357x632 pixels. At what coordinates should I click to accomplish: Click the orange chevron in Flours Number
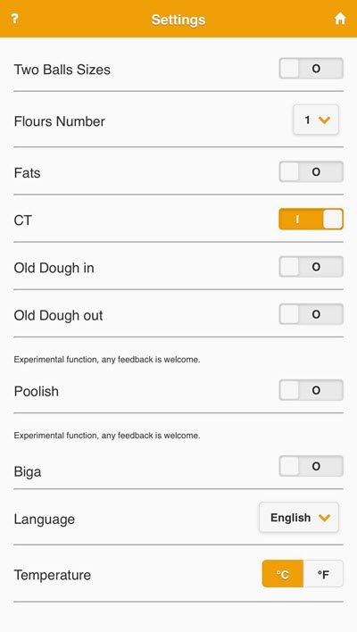click(x=324, y=120)
